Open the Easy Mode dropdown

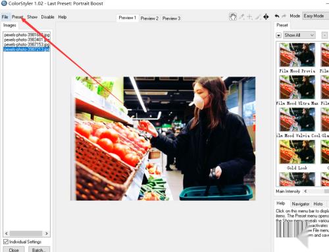315,16
